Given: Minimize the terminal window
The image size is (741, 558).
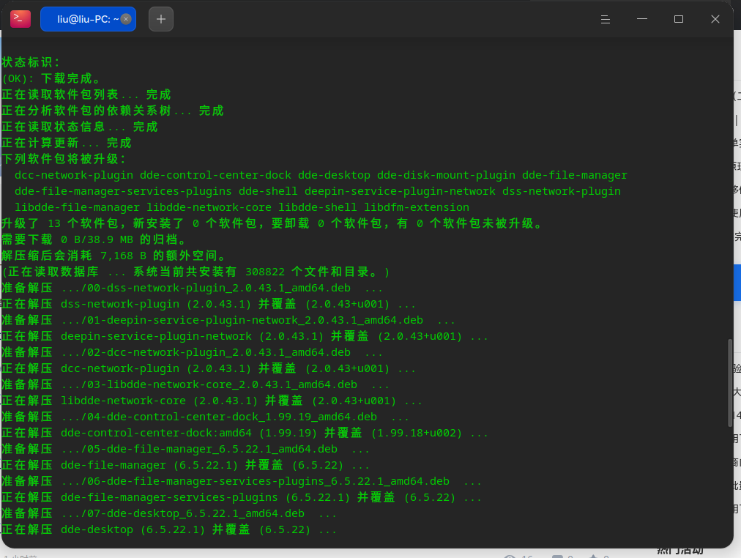Looking at the screenshot, I should [x=642, y=19].
